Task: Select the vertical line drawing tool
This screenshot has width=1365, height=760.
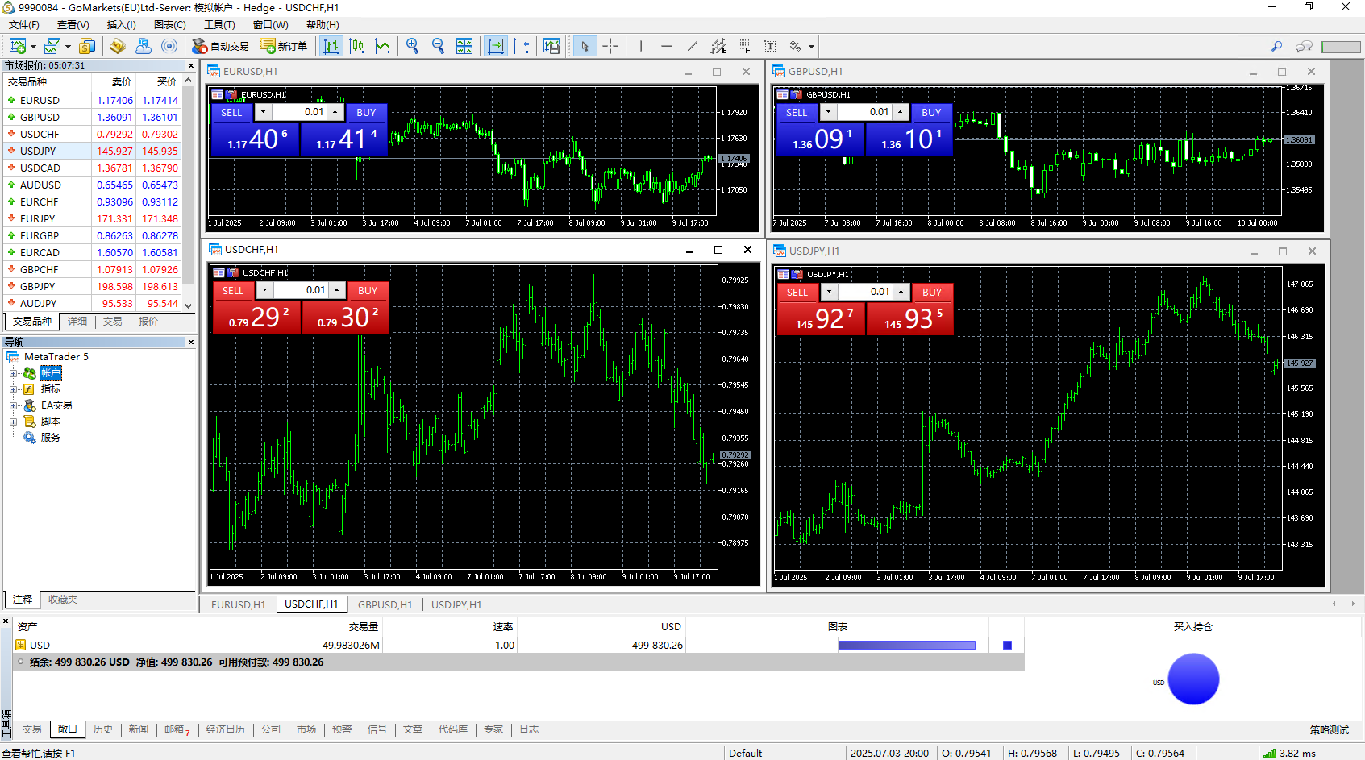Action: [641, 46]
